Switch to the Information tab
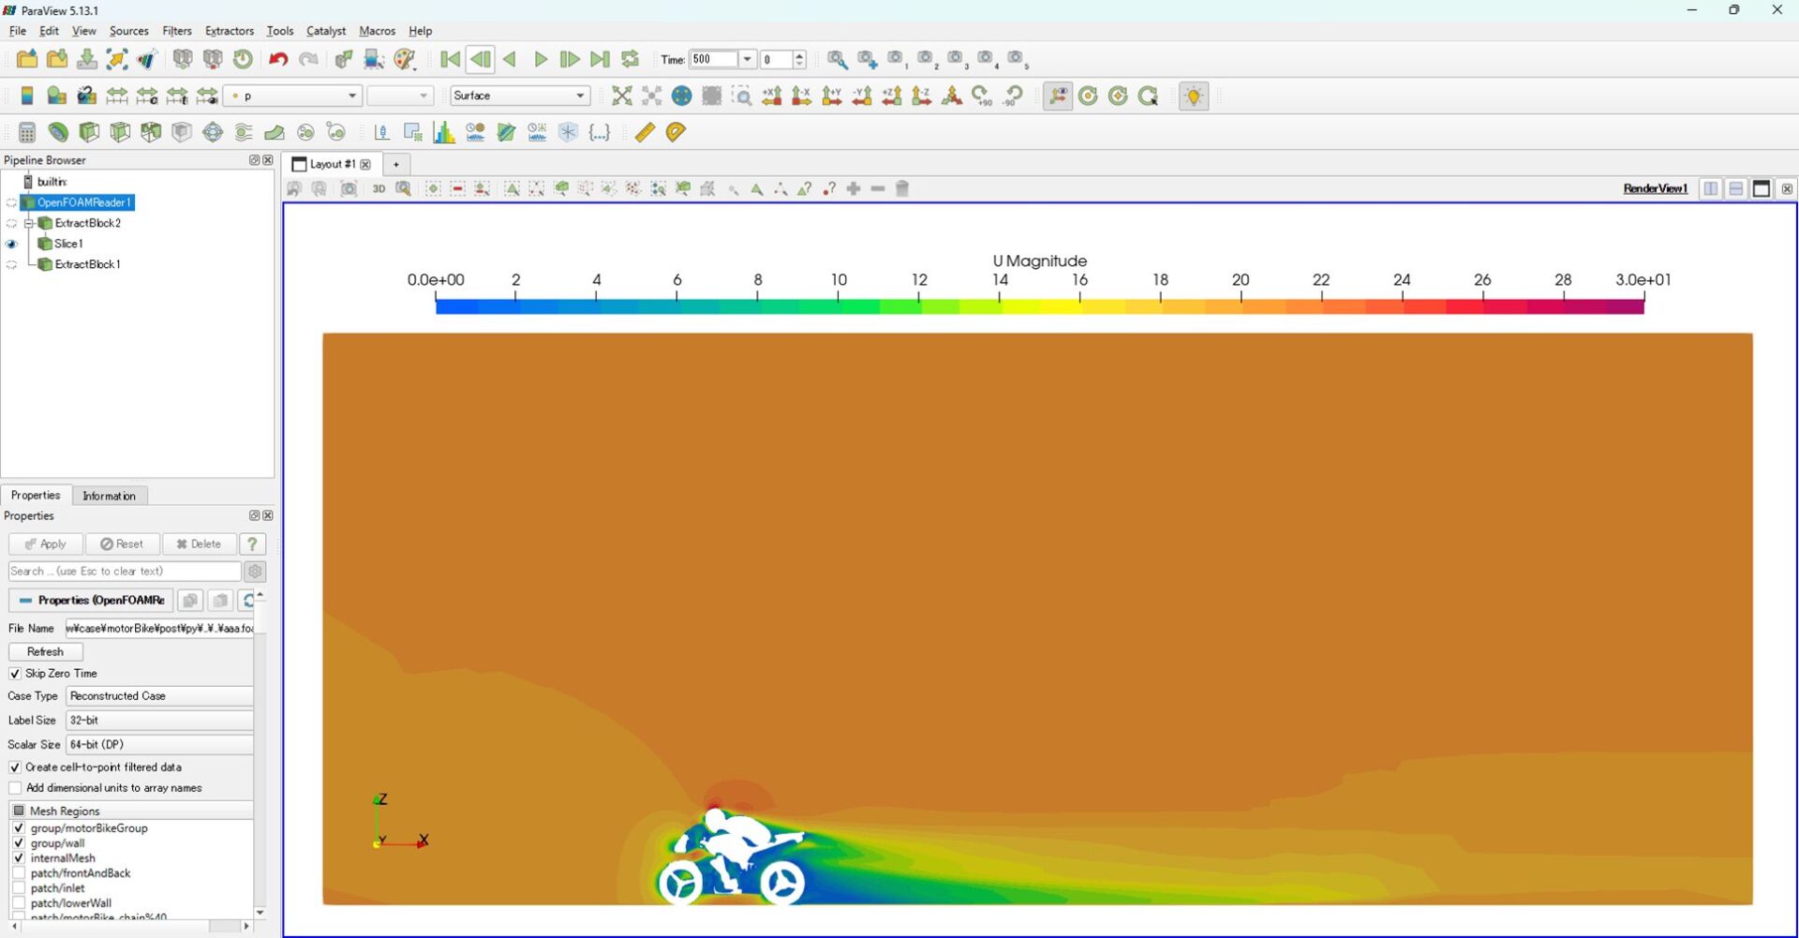 pyautogui.click(x=109, y=496)
